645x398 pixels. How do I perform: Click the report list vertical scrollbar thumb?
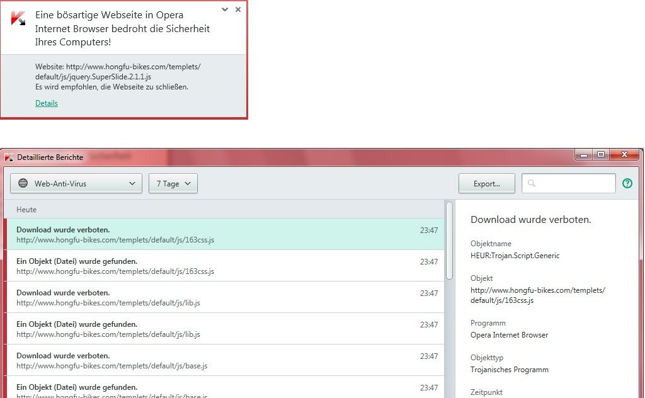[x=449, y=239]
